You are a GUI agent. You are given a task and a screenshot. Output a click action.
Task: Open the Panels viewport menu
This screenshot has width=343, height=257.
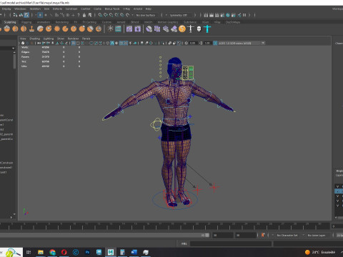[86, 39]
